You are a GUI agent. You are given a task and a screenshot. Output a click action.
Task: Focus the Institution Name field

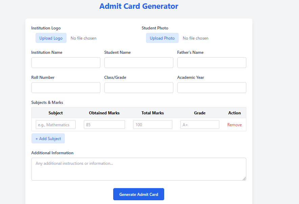66,63
